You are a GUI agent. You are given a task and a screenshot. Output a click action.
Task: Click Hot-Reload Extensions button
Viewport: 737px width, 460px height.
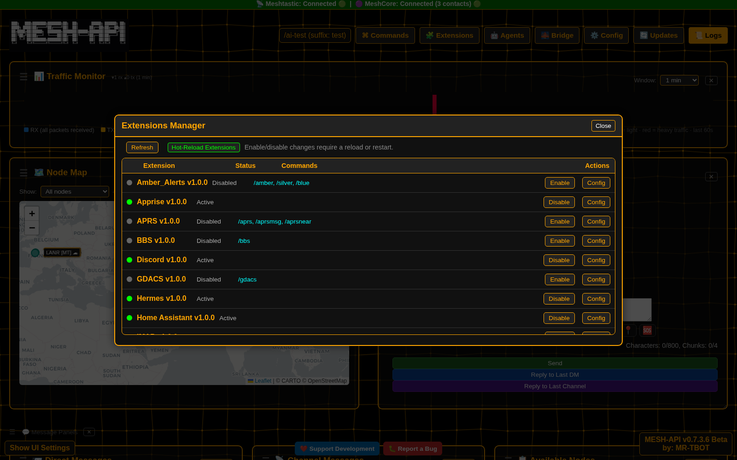(204, 147)
